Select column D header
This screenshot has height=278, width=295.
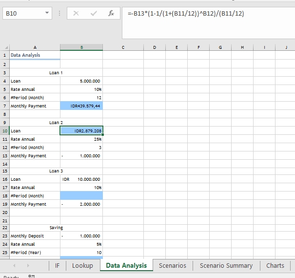click(155, 47)
